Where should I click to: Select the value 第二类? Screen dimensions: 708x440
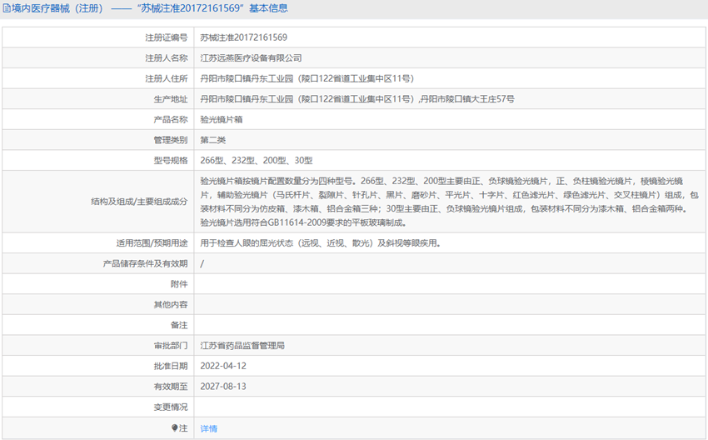point(212,140)
